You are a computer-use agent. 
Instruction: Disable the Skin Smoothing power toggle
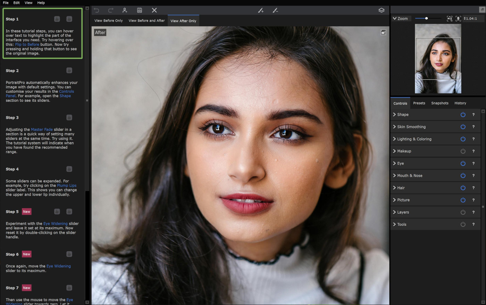point(463,126)
